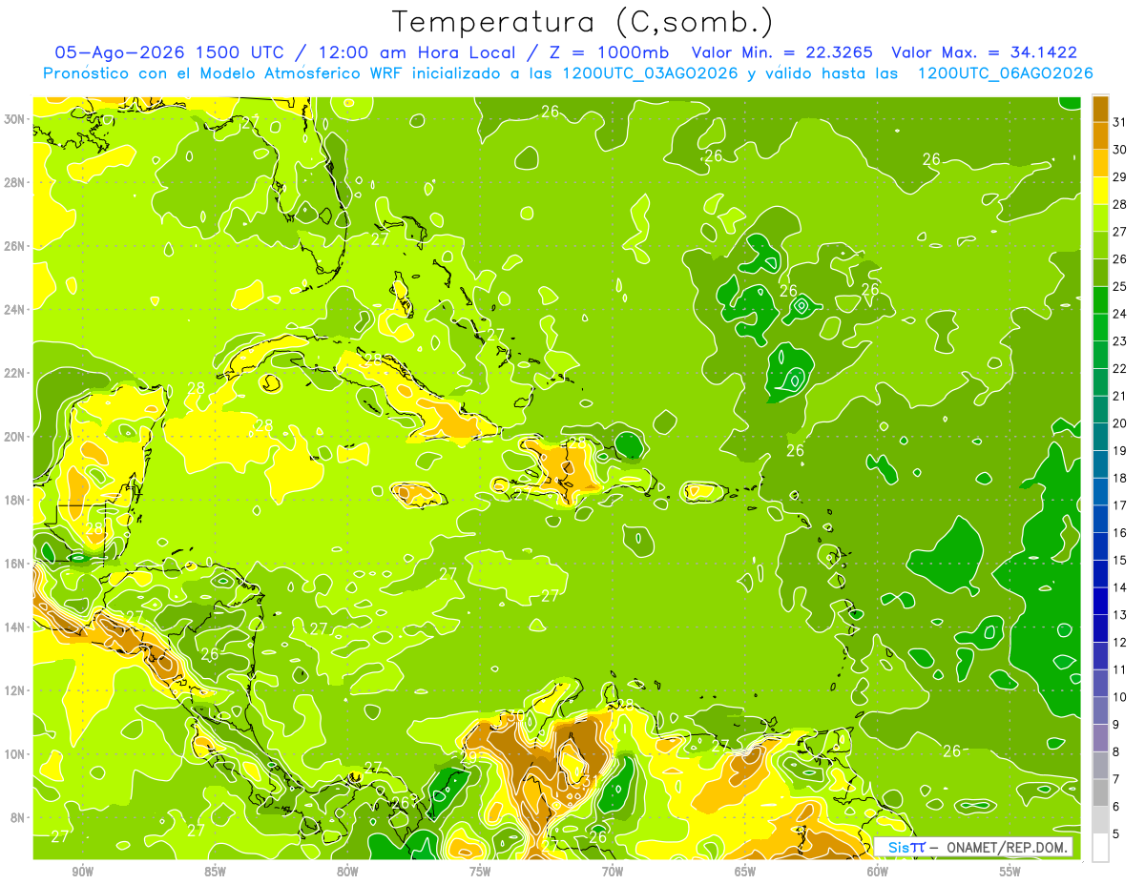Viewport: 1145px width, 884px height.
Task: Click the longitude axis label 85W
Action: (215, 872)
